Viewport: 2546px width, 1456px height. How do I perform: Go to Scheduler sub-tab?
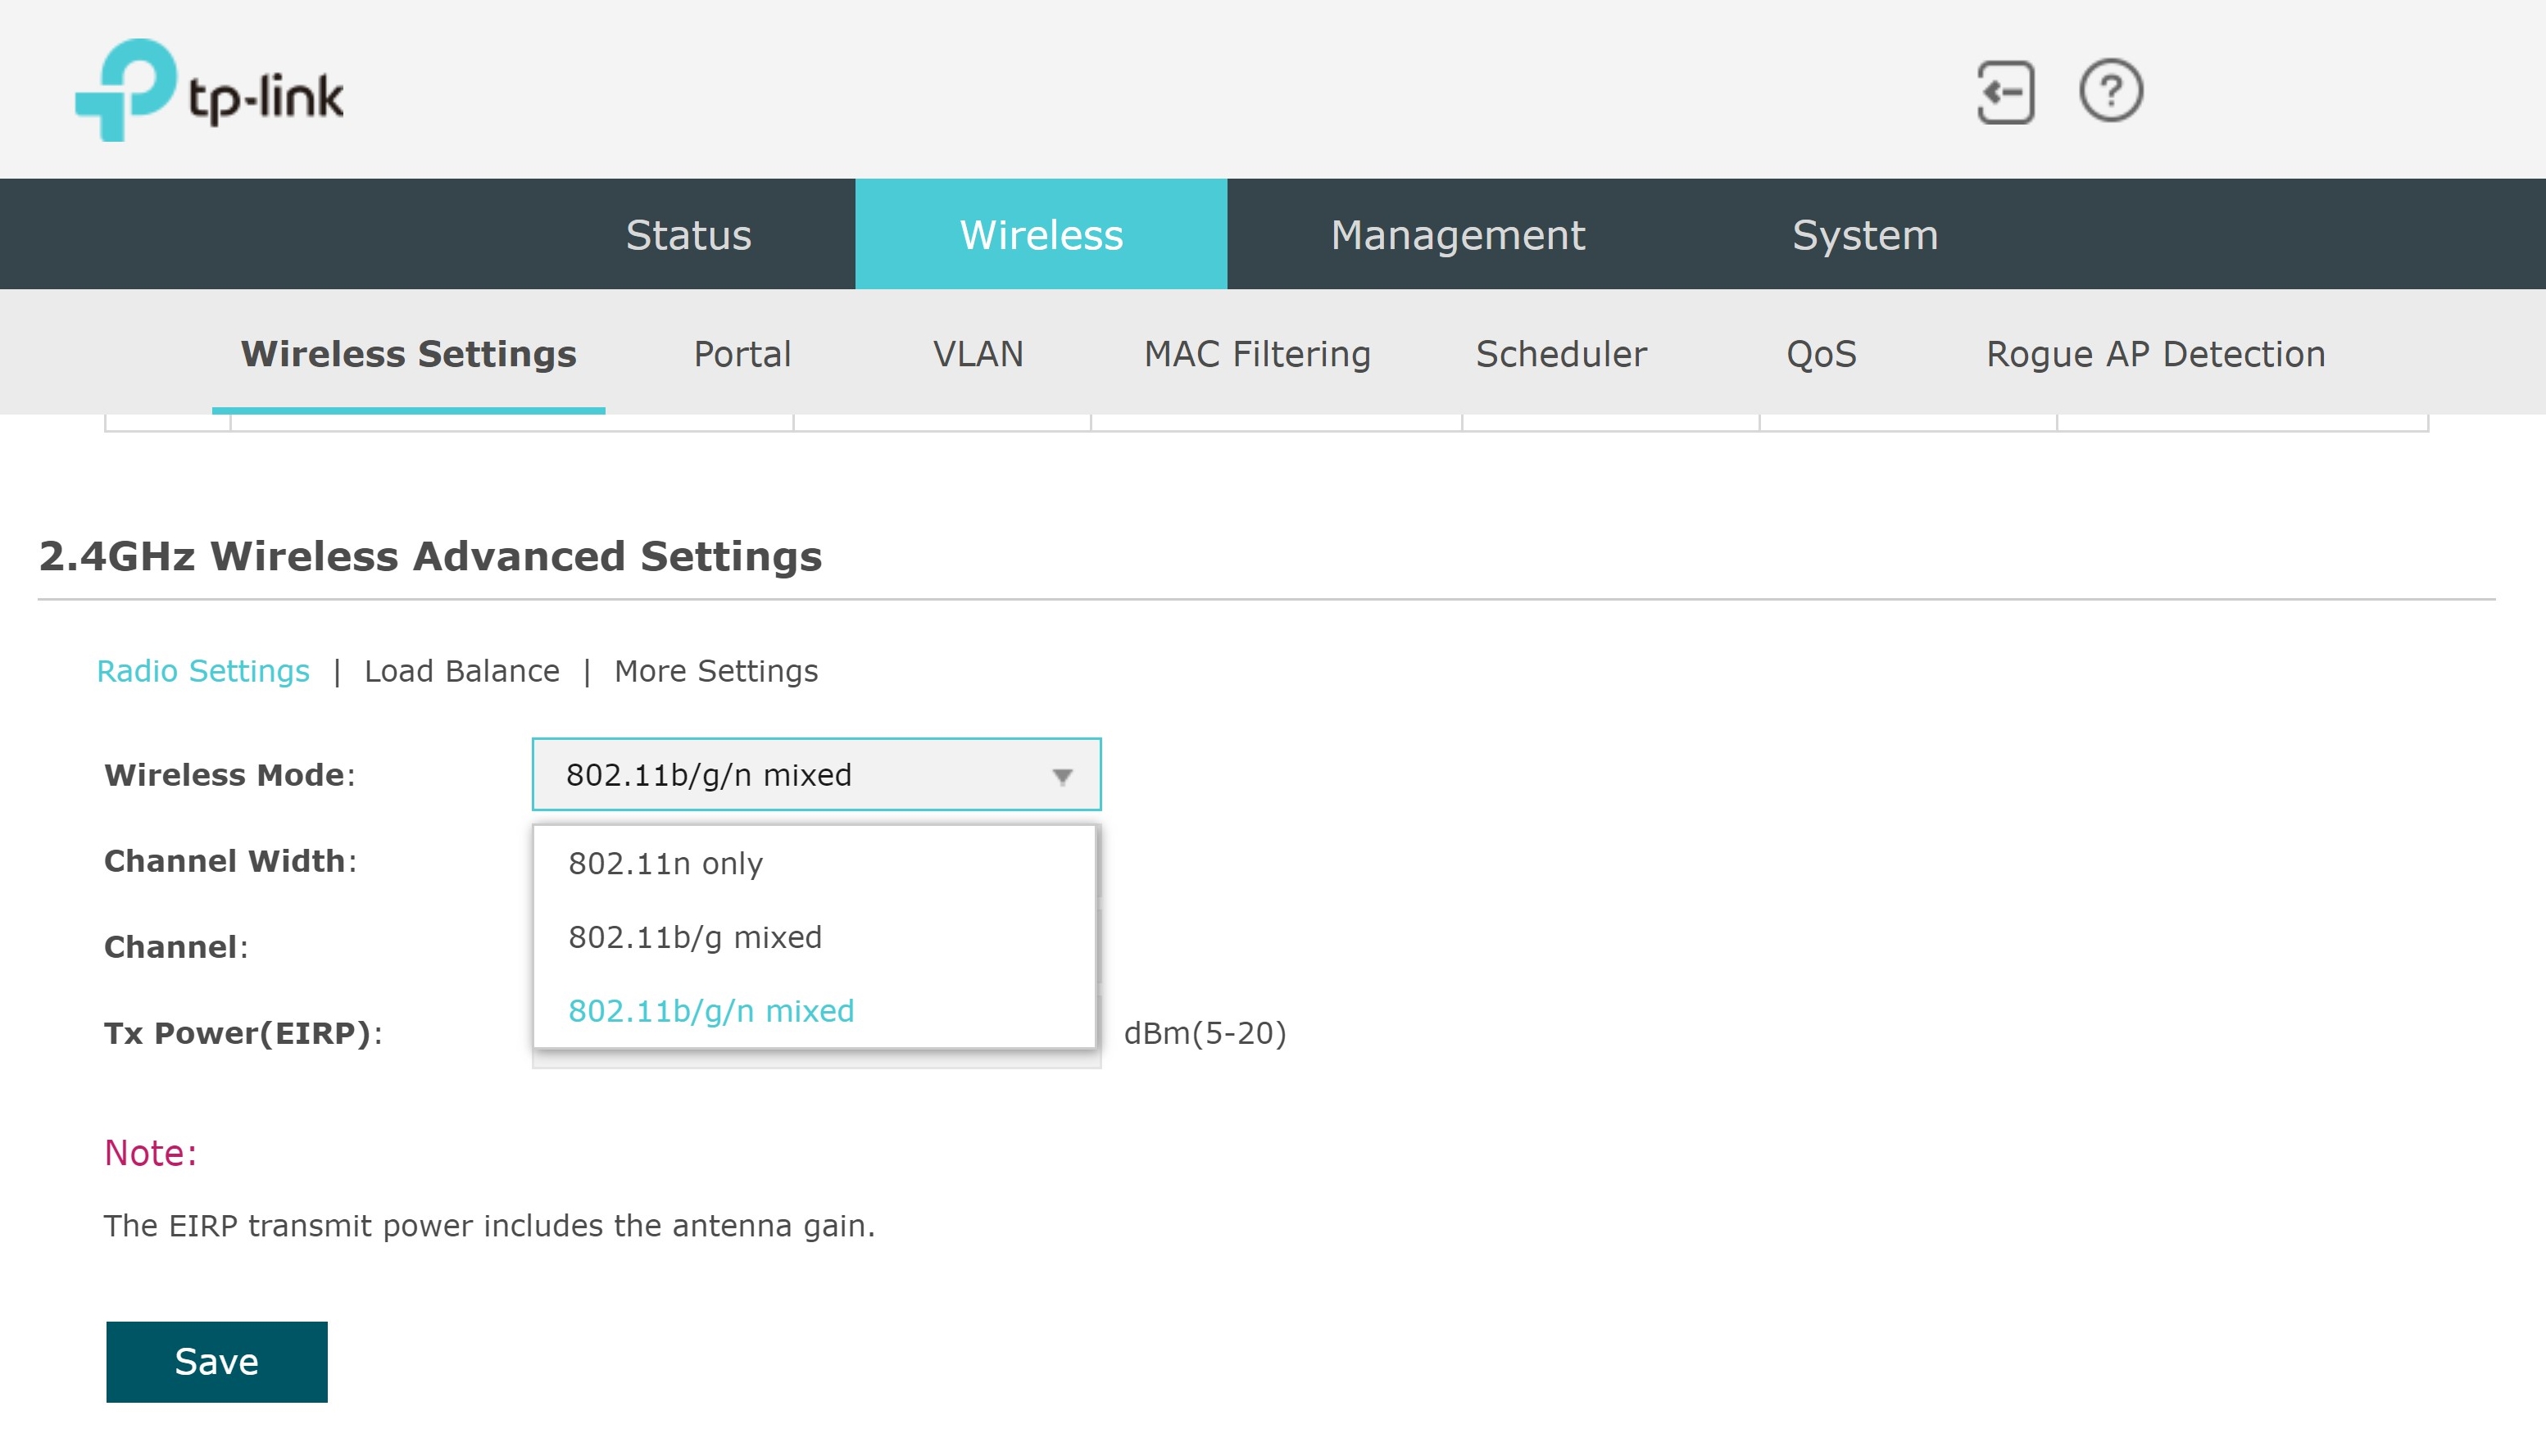pos(1561,354)
